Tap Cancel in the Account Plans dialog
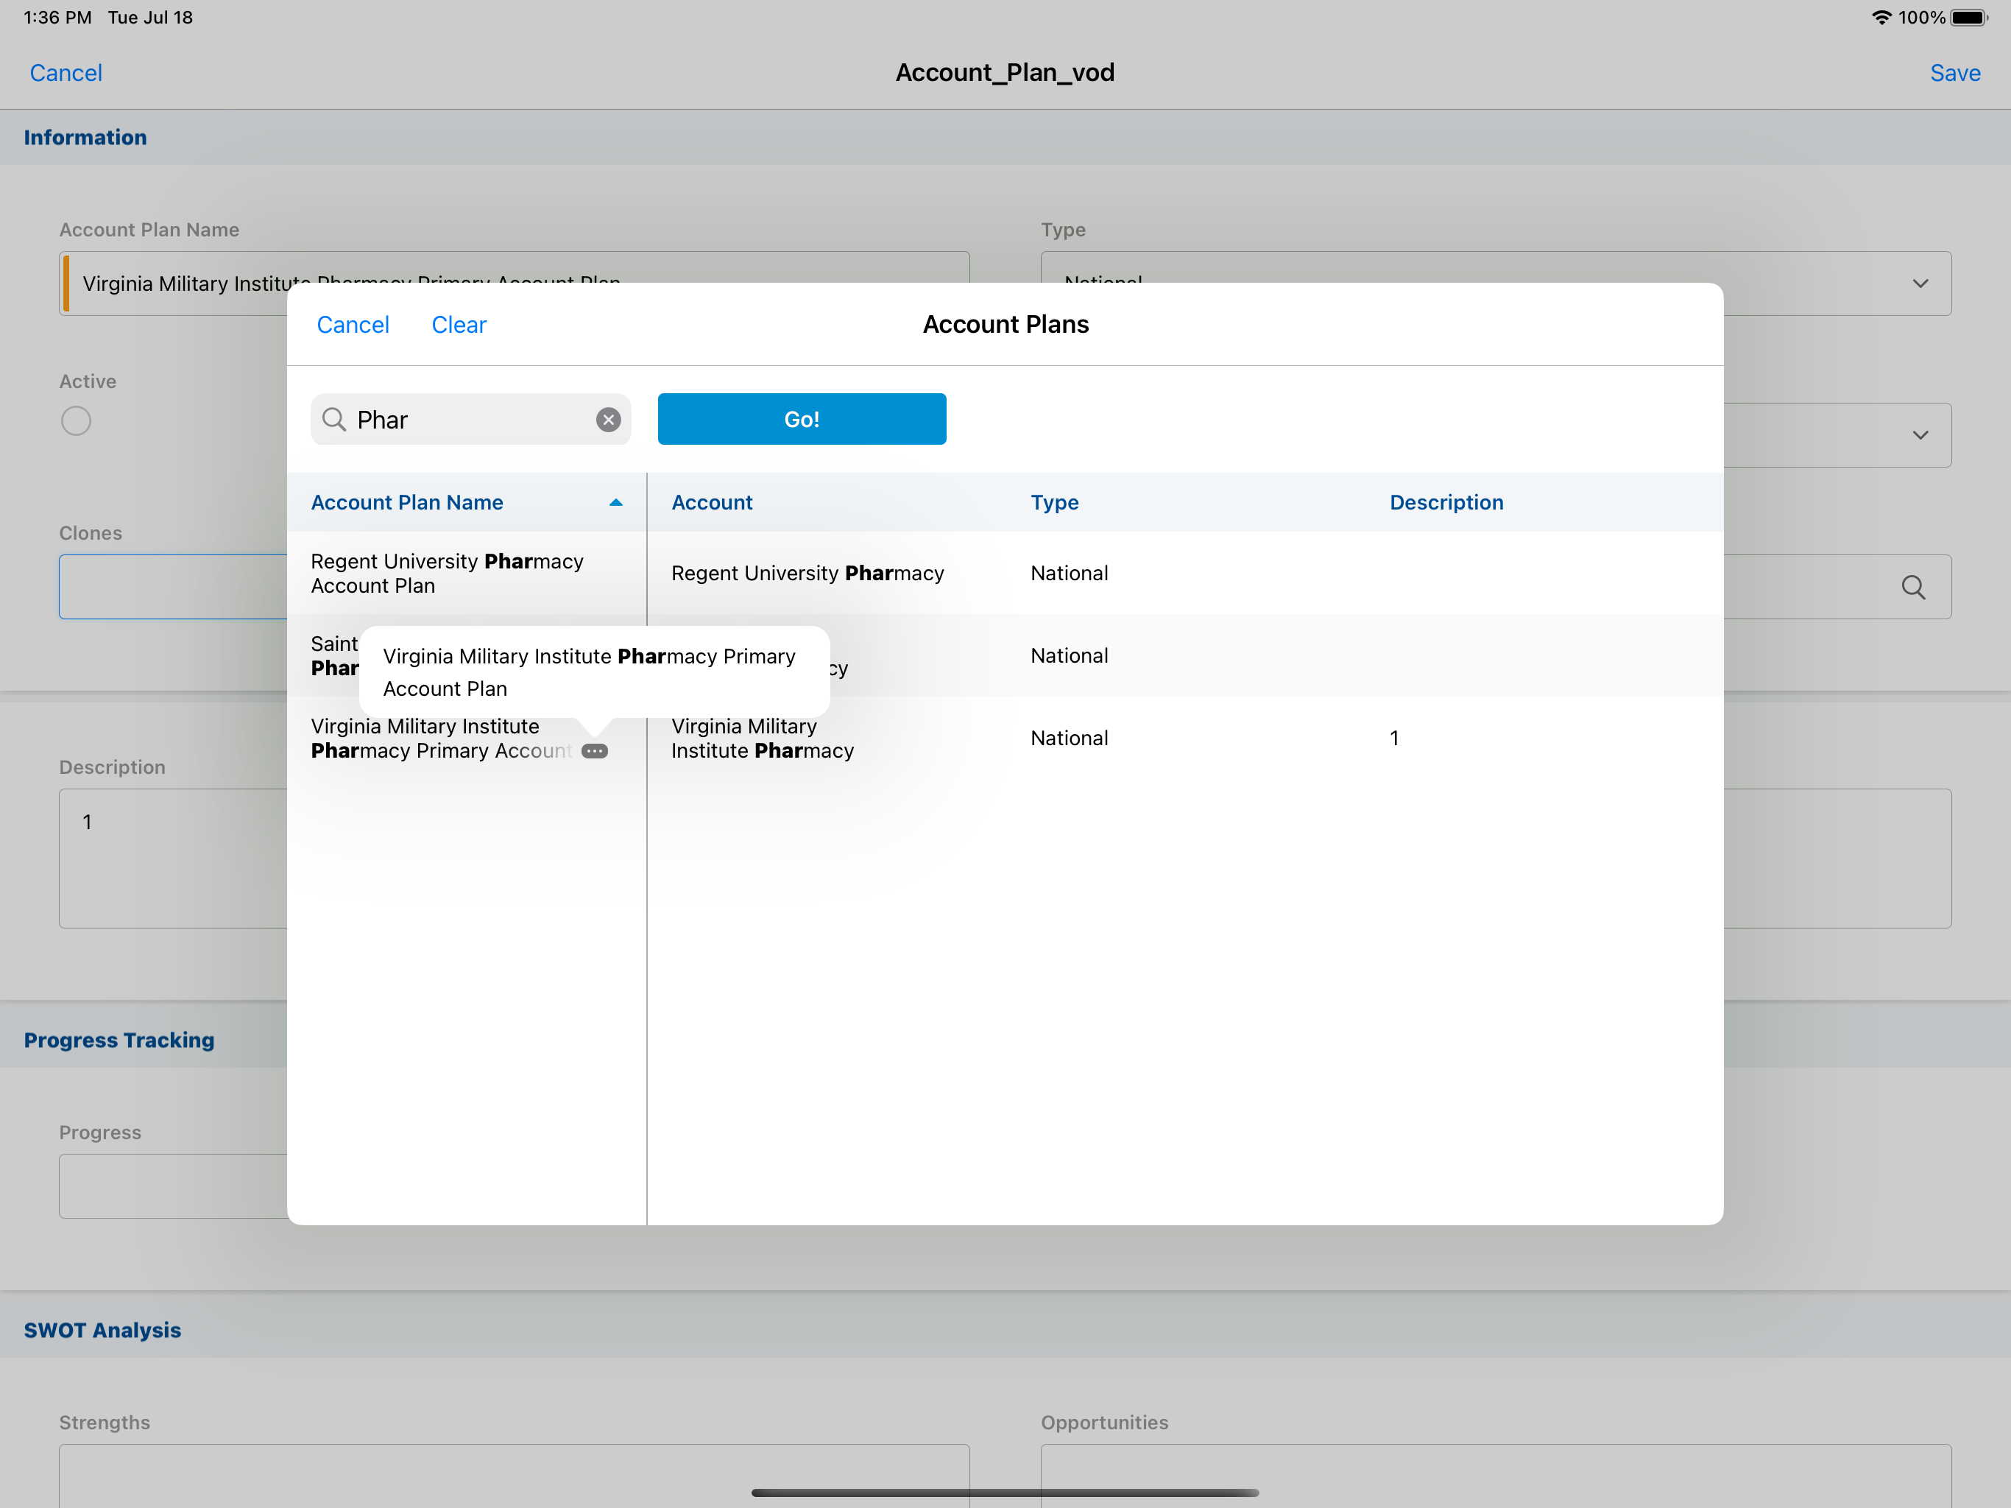Image resolution: width=2011 pixels, height=1508 pixels. (x=353, y=325)
